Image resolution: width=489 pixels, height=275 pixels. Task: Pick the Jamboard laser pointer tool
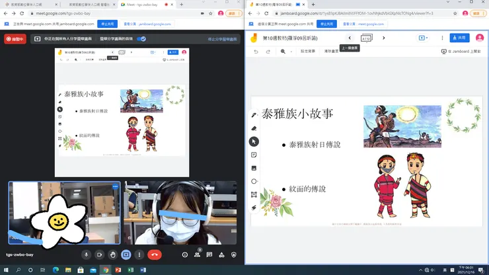[254, 208]
